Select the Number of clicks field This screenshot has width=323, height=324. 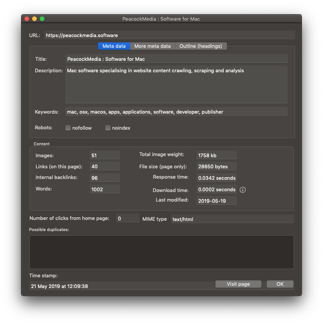click(127, 218)
